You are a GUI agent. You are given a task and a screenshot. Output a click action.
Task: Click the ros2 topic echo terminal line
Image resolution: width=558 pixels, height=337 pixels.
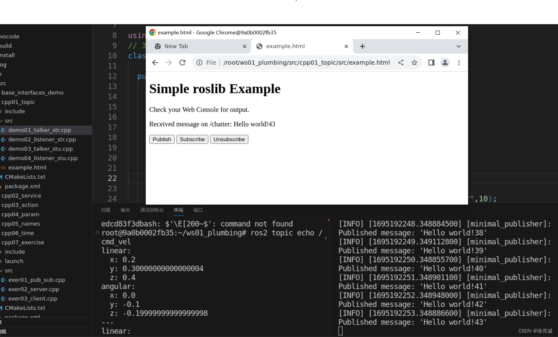tap(212, 233)
